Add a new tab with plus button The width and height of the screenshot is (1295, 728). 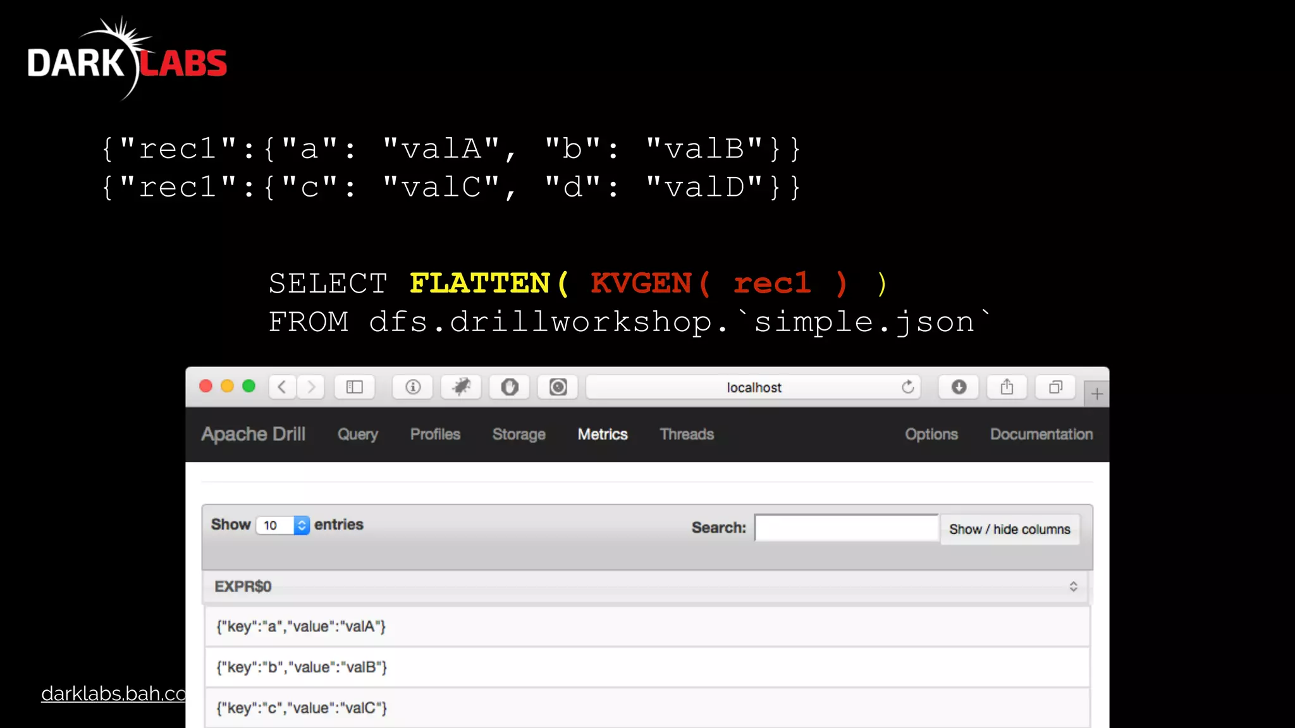[x=1096, y=394]
